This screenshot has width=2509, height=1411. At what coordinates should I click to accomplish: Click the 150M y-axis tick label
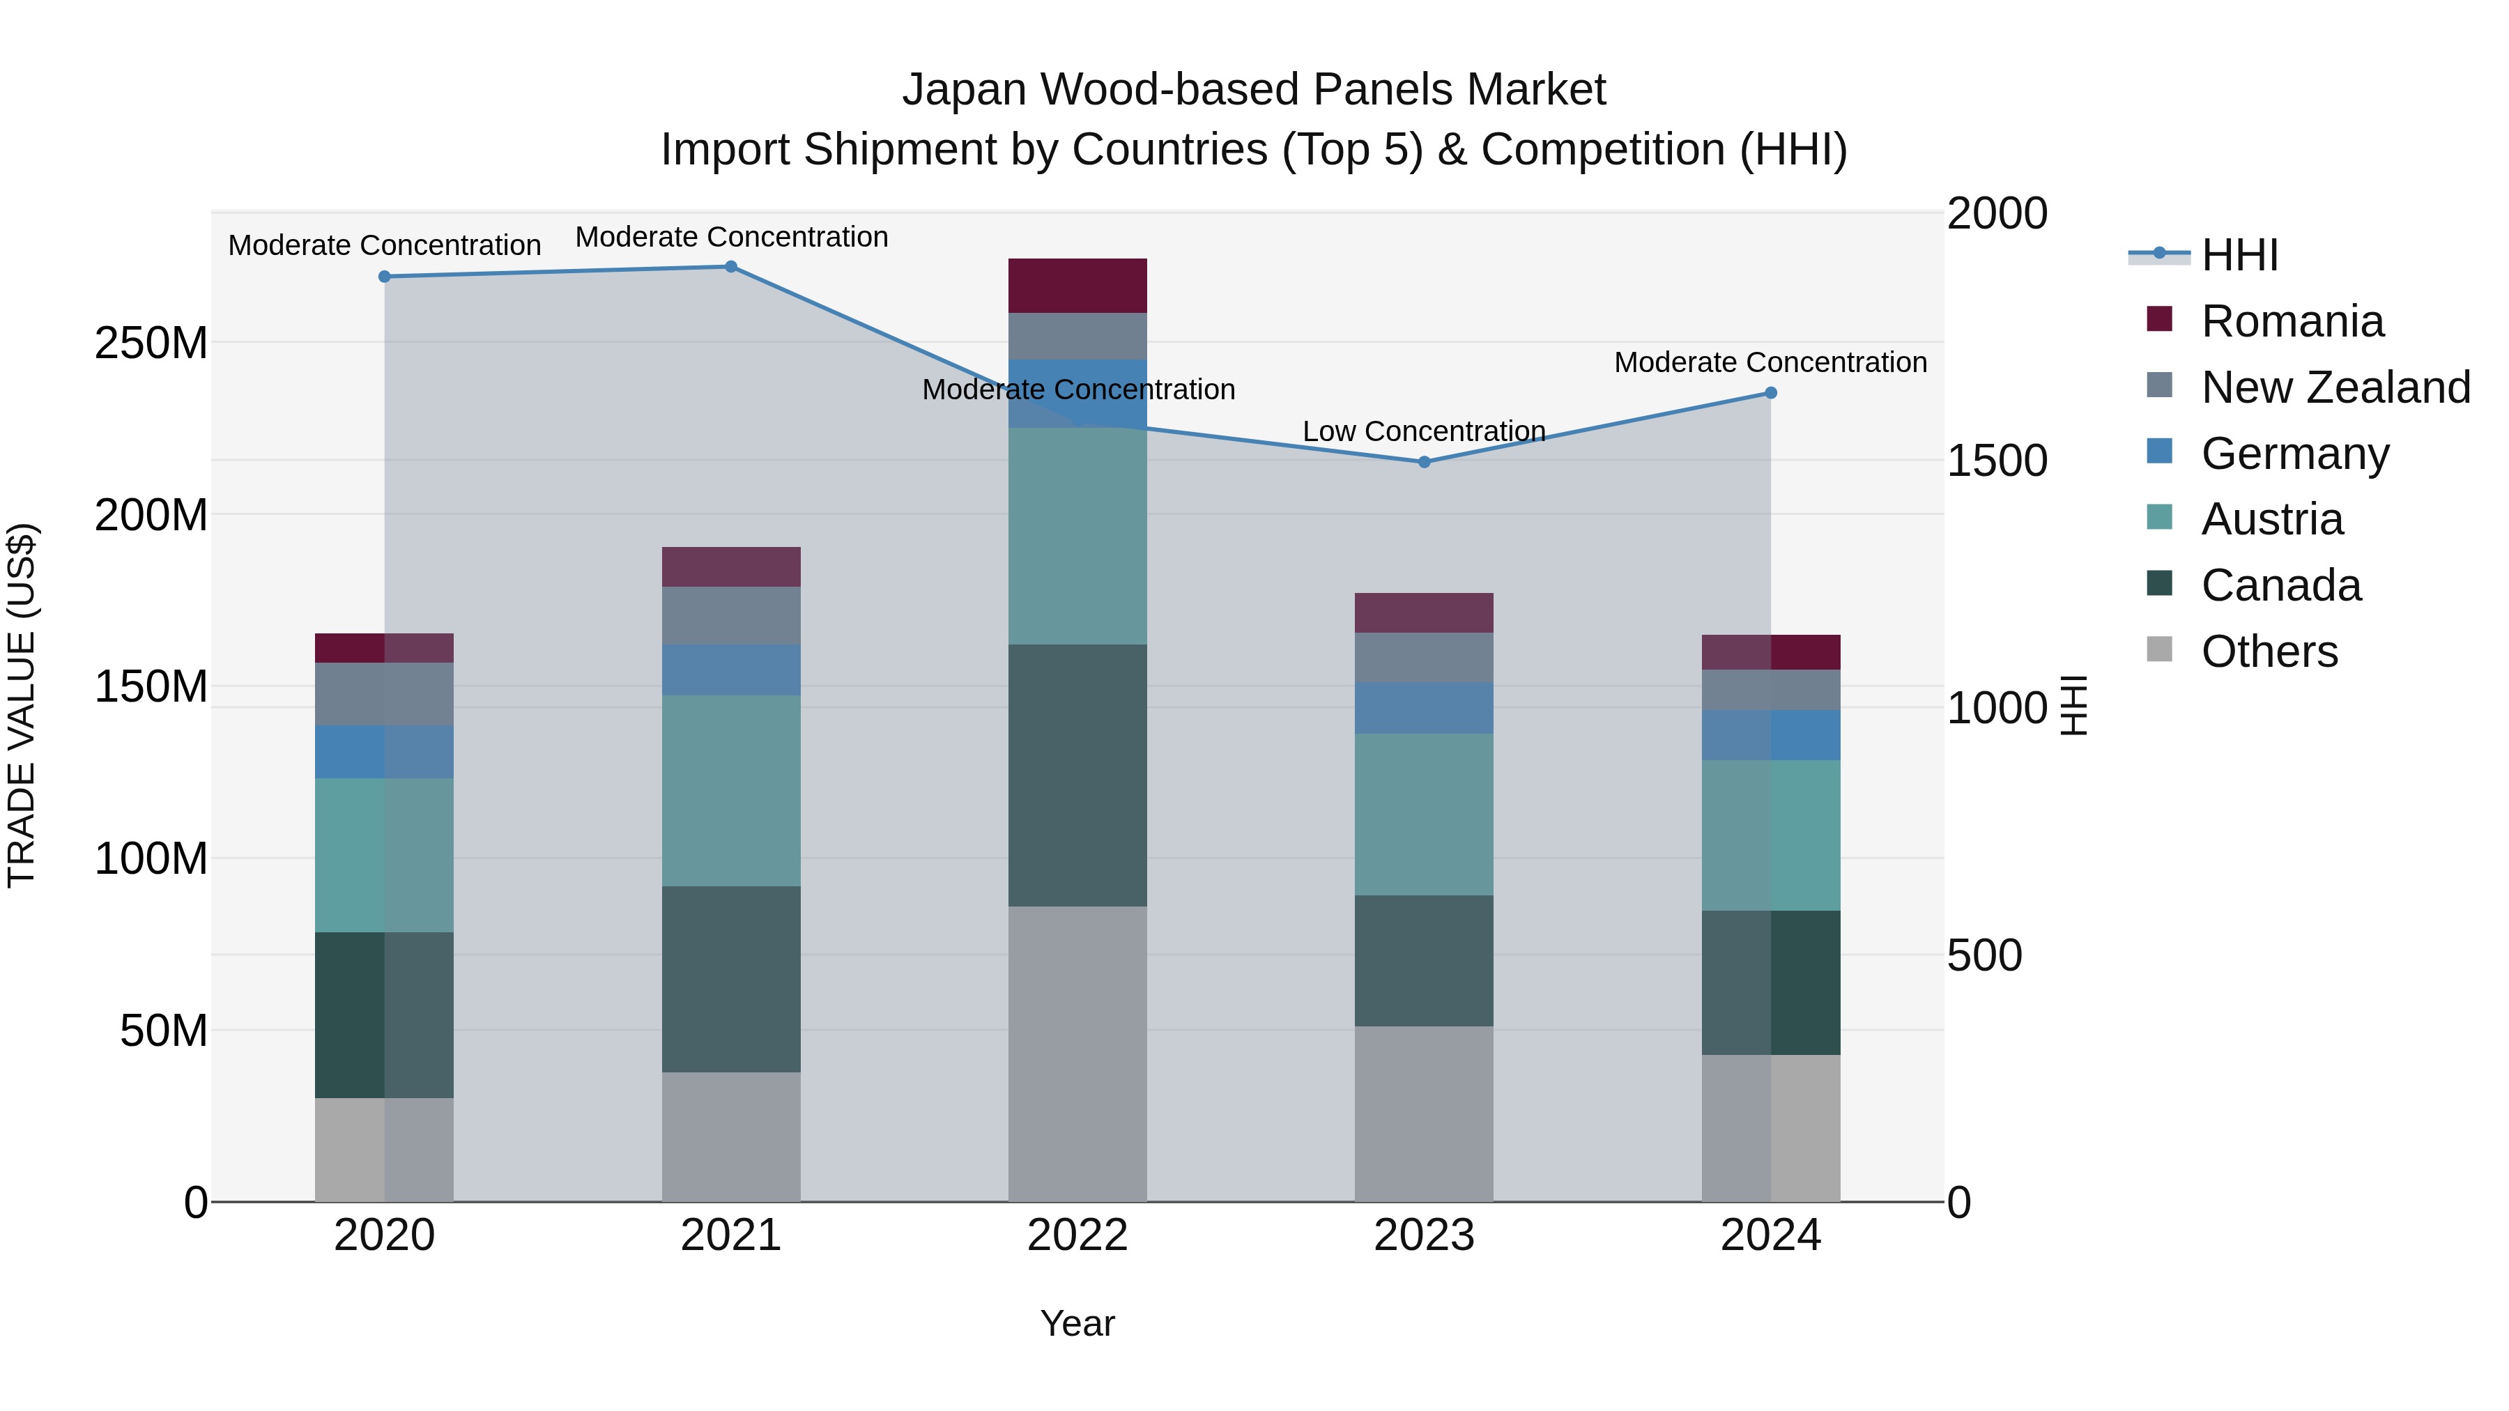point(151,688)
